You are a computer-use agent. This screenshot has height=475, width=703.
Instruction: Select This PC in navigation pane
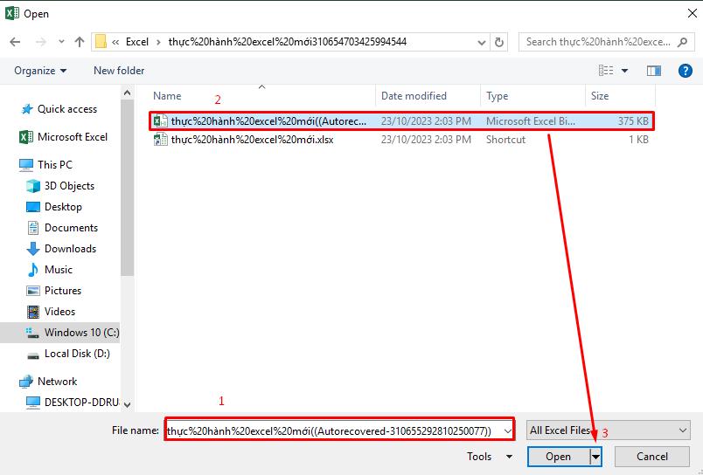tap(55, 165)
